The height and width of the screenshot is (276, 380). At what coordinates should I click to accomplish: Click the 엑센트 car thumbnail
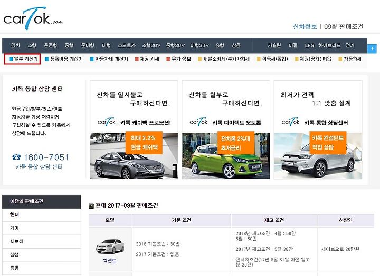coord(110,247)
